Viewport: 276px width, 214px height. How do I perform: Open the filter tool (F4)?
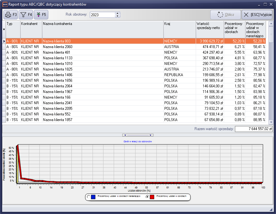[26, 15]
